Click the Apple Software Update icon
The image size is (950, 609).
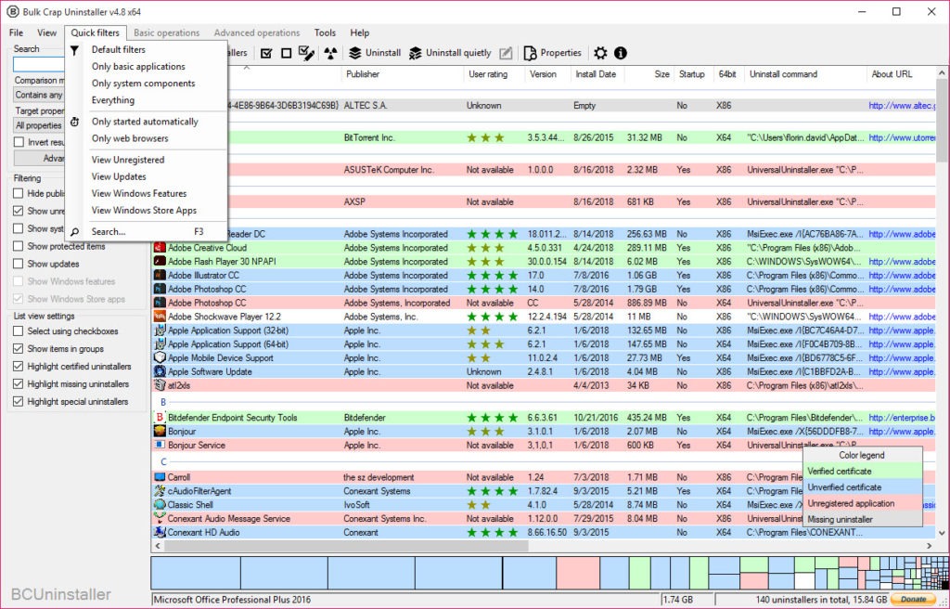tap(160, 372)
